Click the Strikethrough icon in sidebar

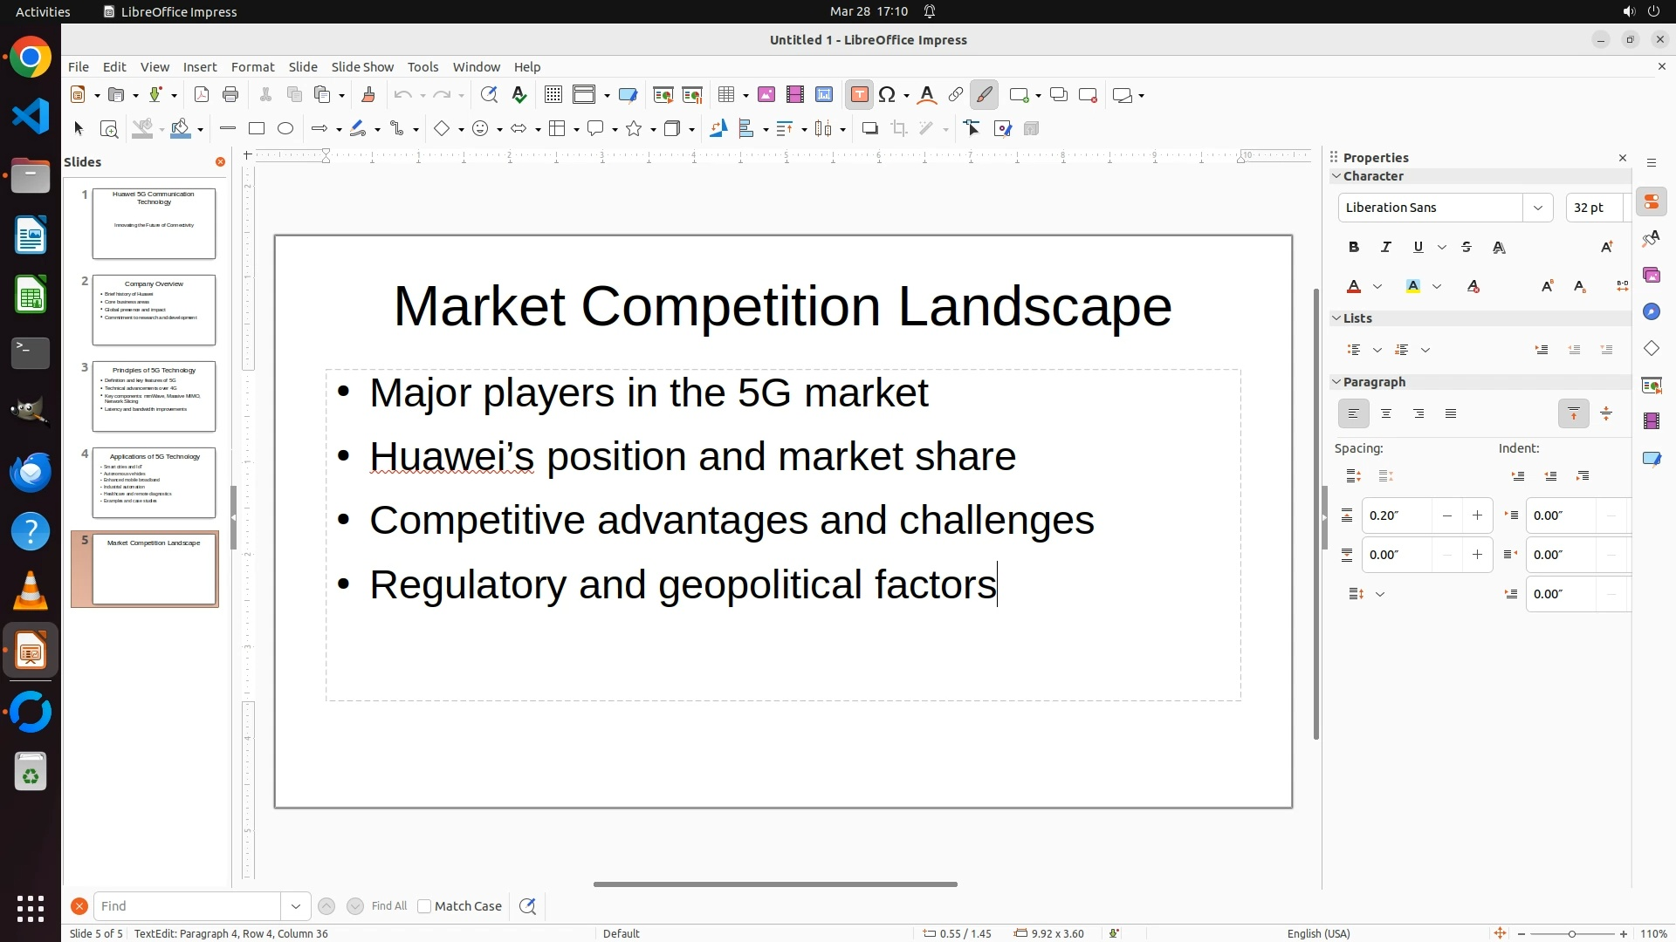[x=1466, y=248]
